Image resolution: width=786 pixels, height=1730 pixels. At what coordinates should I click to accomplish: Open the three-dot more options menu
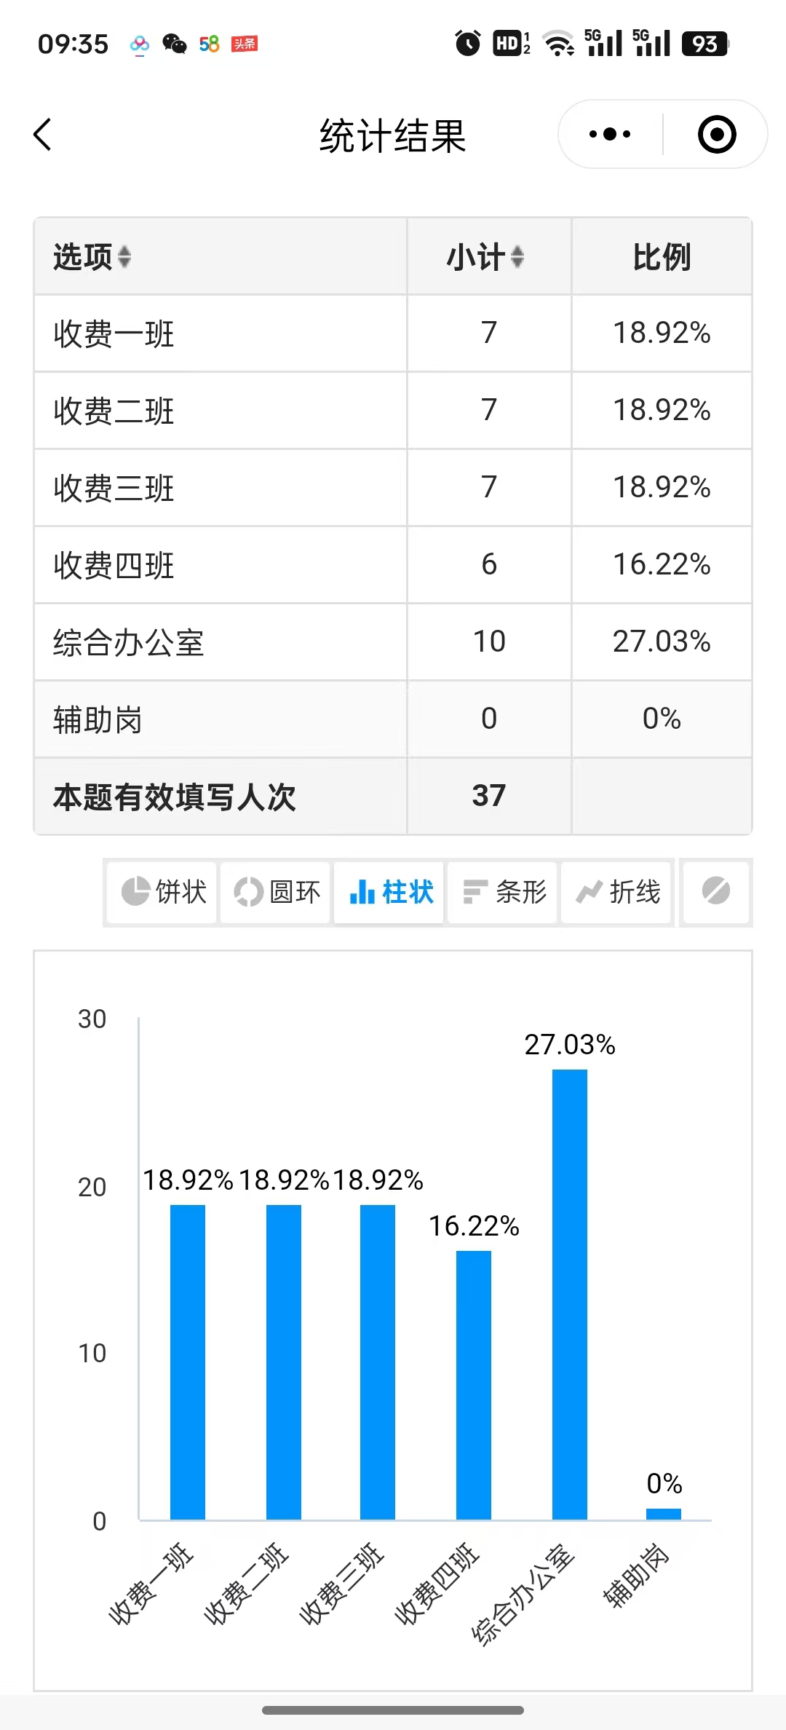click(x=610, y=135)
